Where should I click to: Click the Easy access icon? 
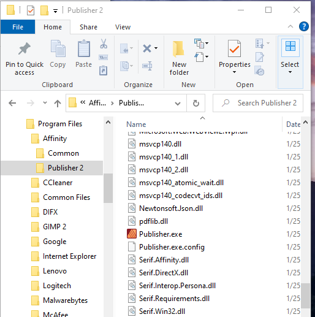click(x=199, y=57)
